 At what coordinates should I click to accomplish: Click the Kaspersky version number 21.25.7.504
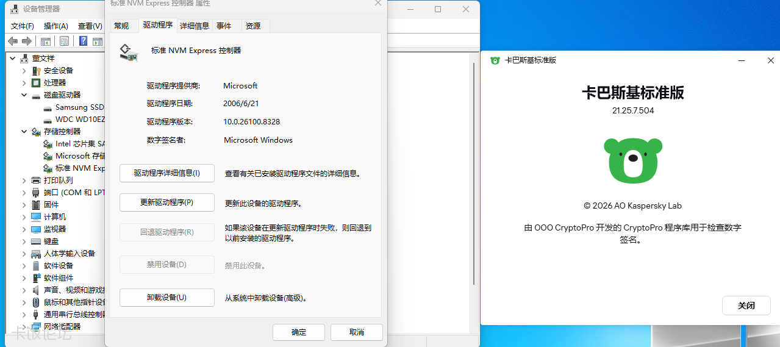[x=633, y=111]
